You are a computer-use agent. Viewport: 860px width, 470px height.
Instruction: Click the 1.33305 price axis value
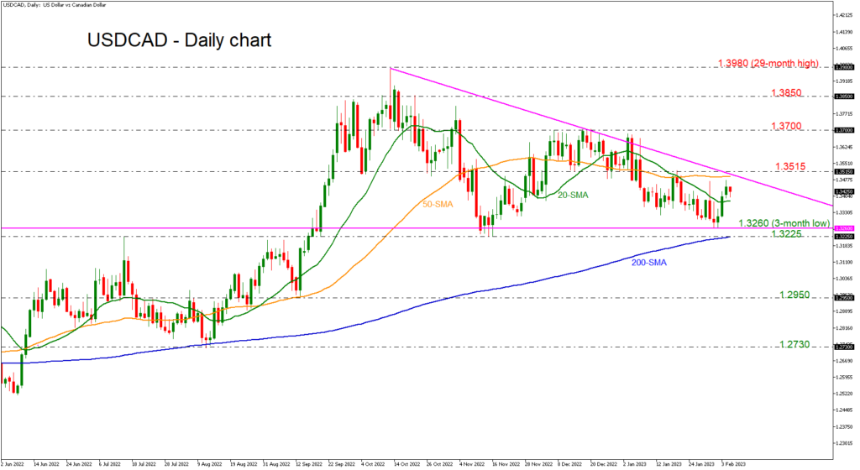click(x=844, y=212)
